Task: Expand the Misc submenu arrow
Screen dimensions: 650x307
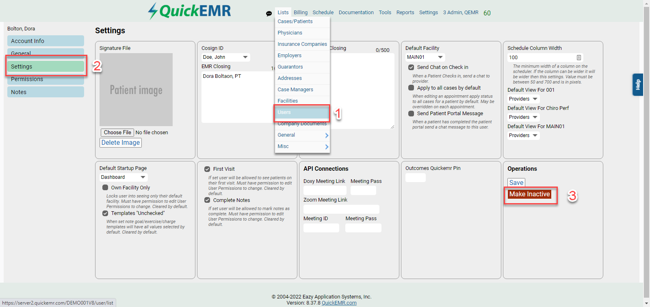Action: (327, 146)
